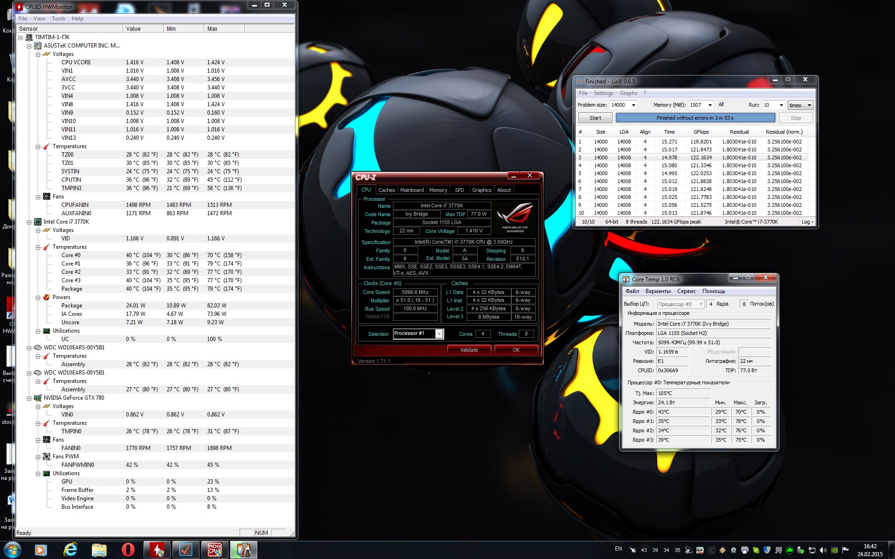
Task: Open the Memory (MiB) dropdown
Action: click(x=709, y=105)
